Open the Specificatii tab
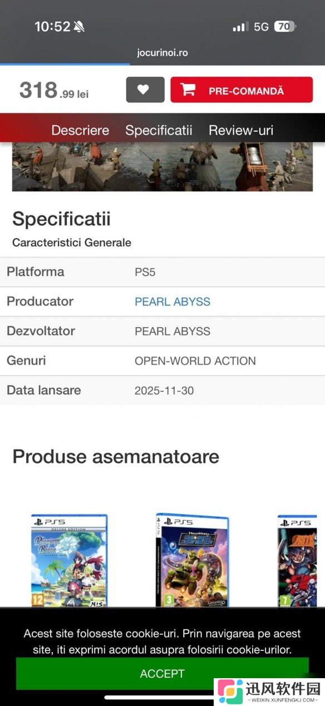This screenshot has height=706, width=325. tap(159, 130)
